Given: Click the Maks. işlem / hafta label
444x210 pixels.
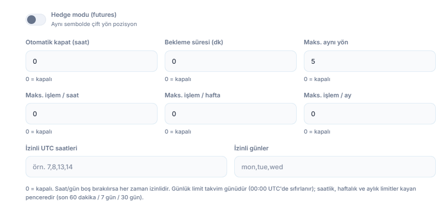Looking at the screenshot, I should [192, 95].
